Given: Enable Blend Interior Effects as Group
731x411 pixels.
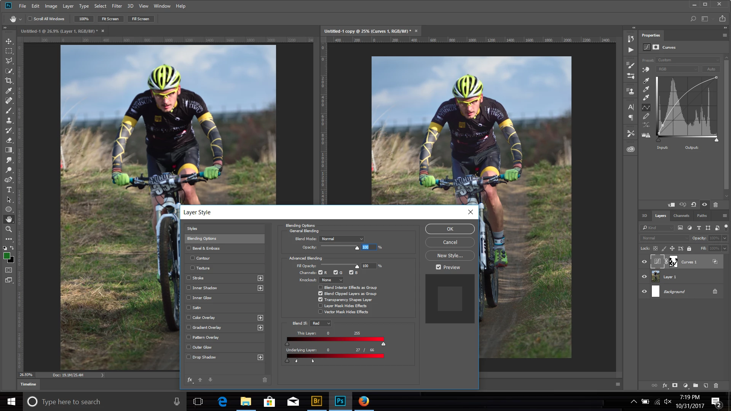Looking at the screenshot, I should click(x=321, y=287).
